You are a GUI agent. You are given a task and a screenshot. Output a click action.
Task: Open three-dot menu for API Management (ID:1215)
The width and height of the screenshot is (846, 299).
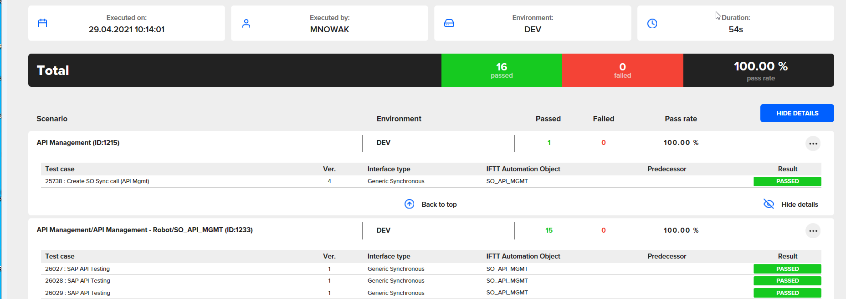pos(813,144)
